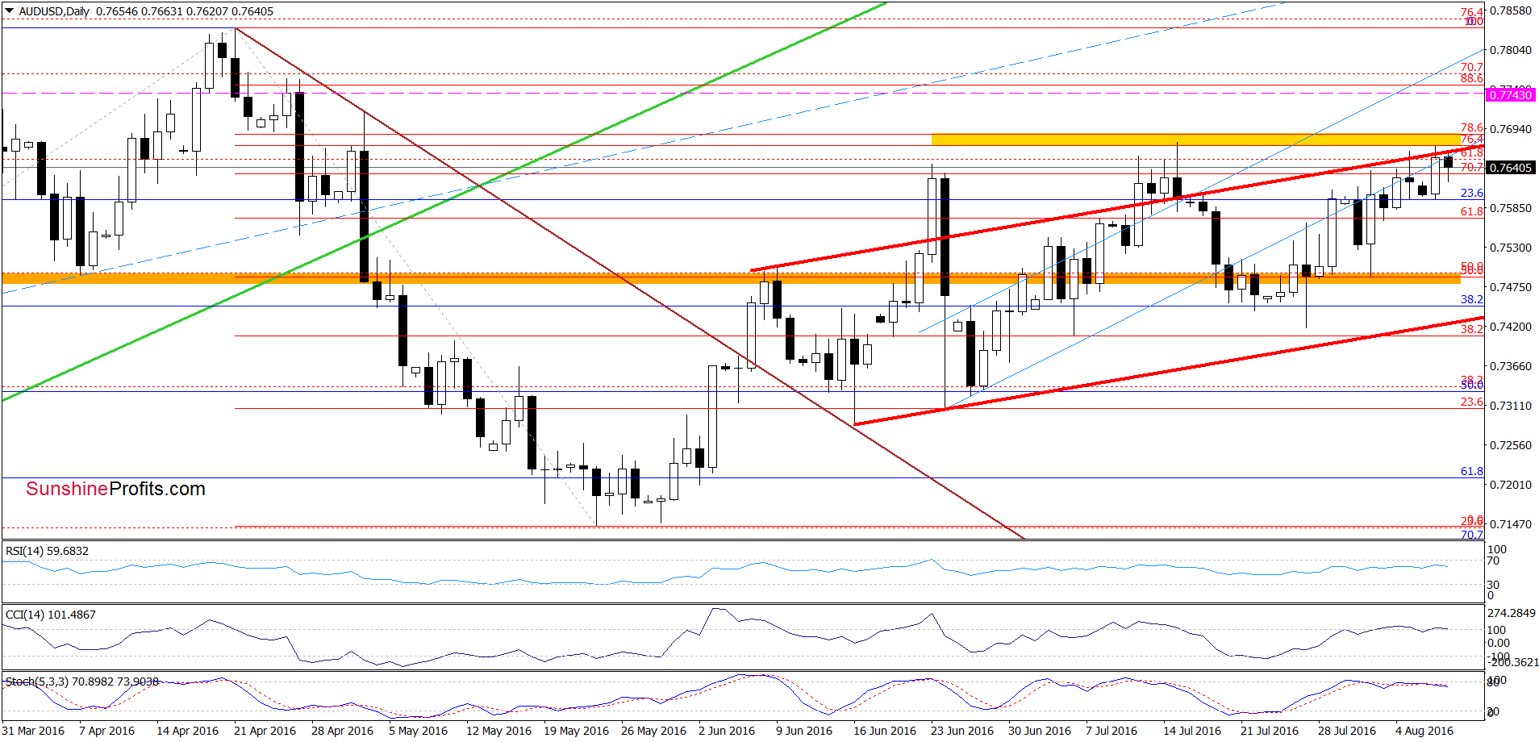
Task: Click the 28 Jul 2016 date label
Action: click(1347, 731)
